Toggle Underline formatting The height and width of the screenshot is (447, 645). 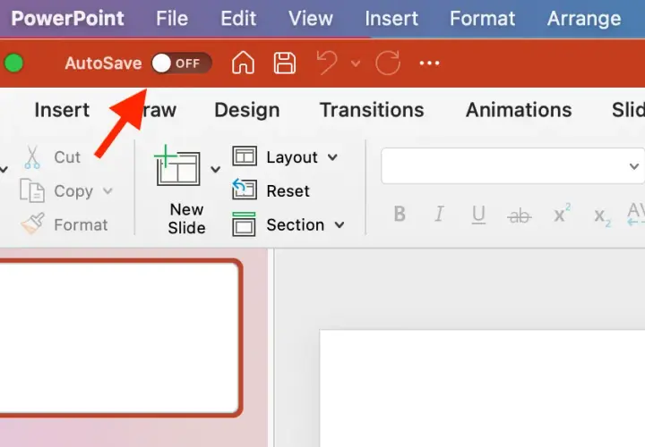point(478,215)
